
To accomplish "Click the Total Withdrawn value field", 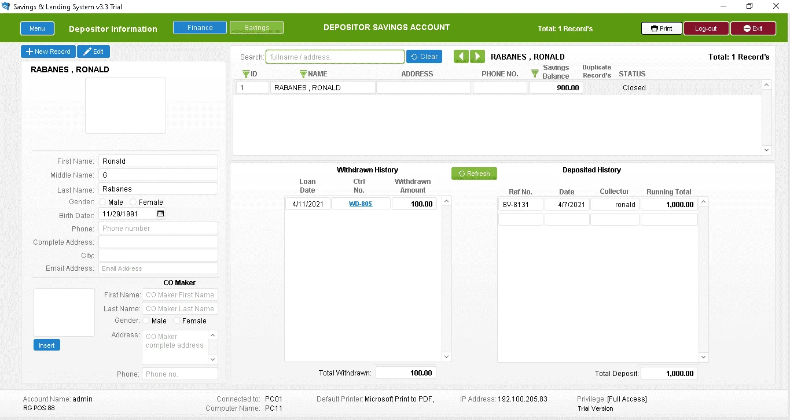I will (406, 373).
